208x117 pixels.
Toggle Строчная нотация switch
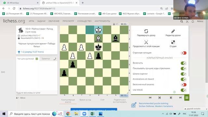[x=184, y=53]
